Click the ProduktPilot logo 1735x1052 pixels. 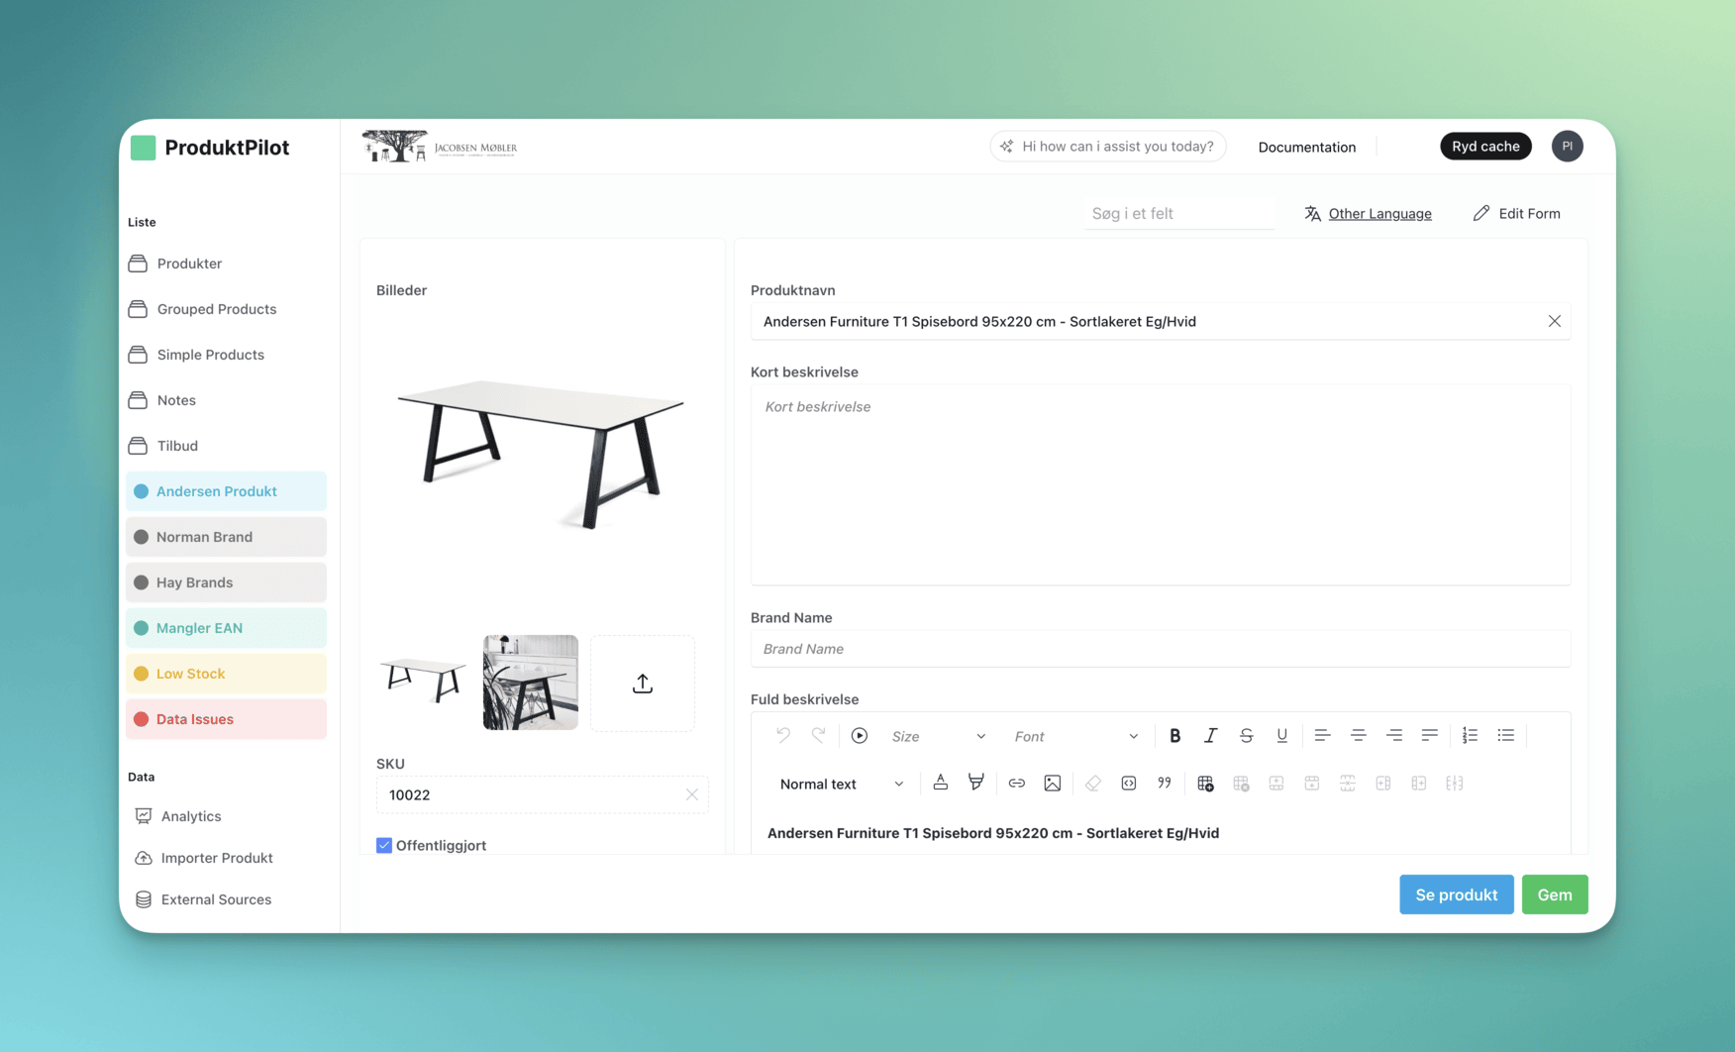point(210,148)
